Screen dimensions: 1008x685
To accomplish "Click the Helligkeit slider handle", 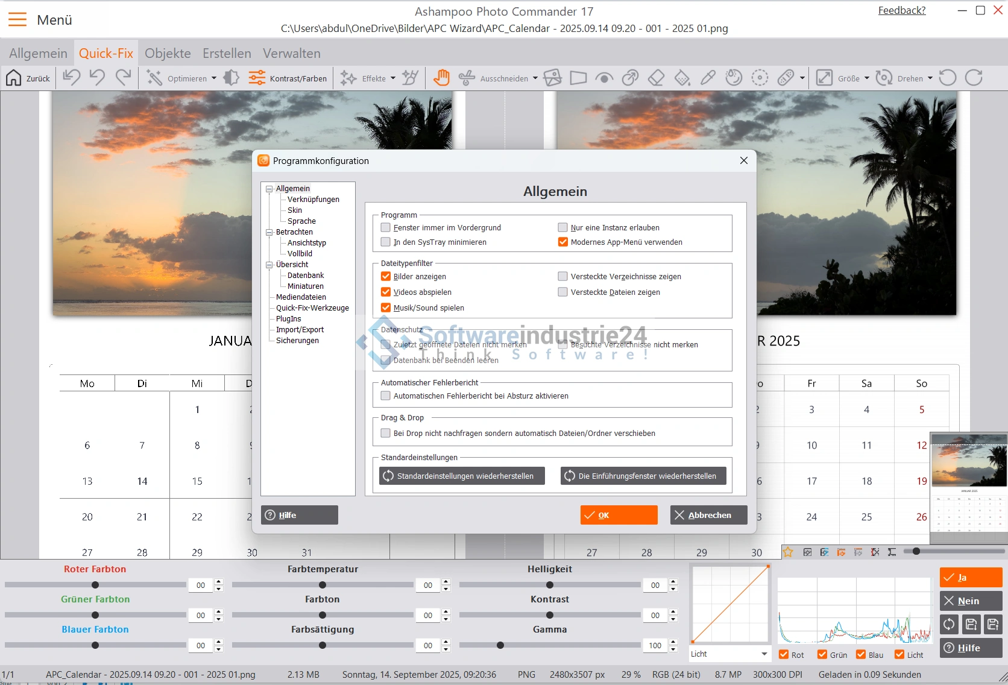I will click(x=550, y=585).
